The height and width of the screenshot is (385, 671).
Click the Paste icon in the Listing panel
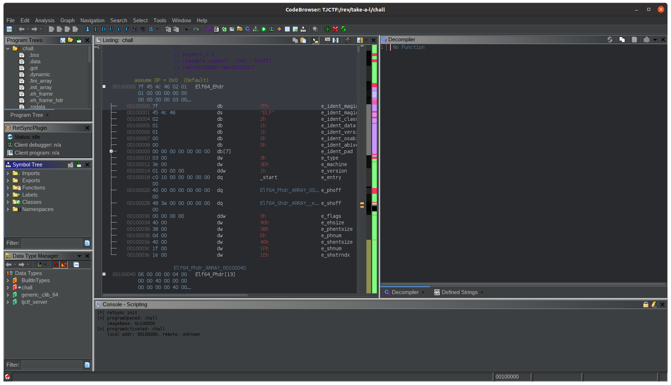click(x=304, y=40)
